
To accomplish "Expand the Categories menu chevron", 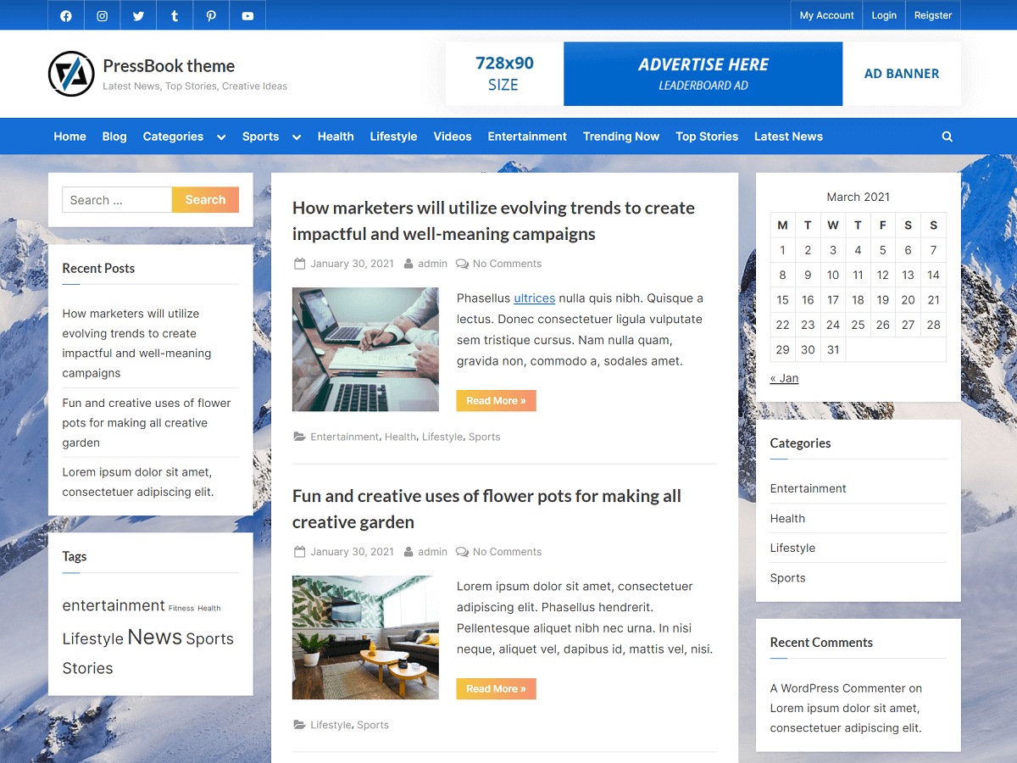I will point(220,136).
